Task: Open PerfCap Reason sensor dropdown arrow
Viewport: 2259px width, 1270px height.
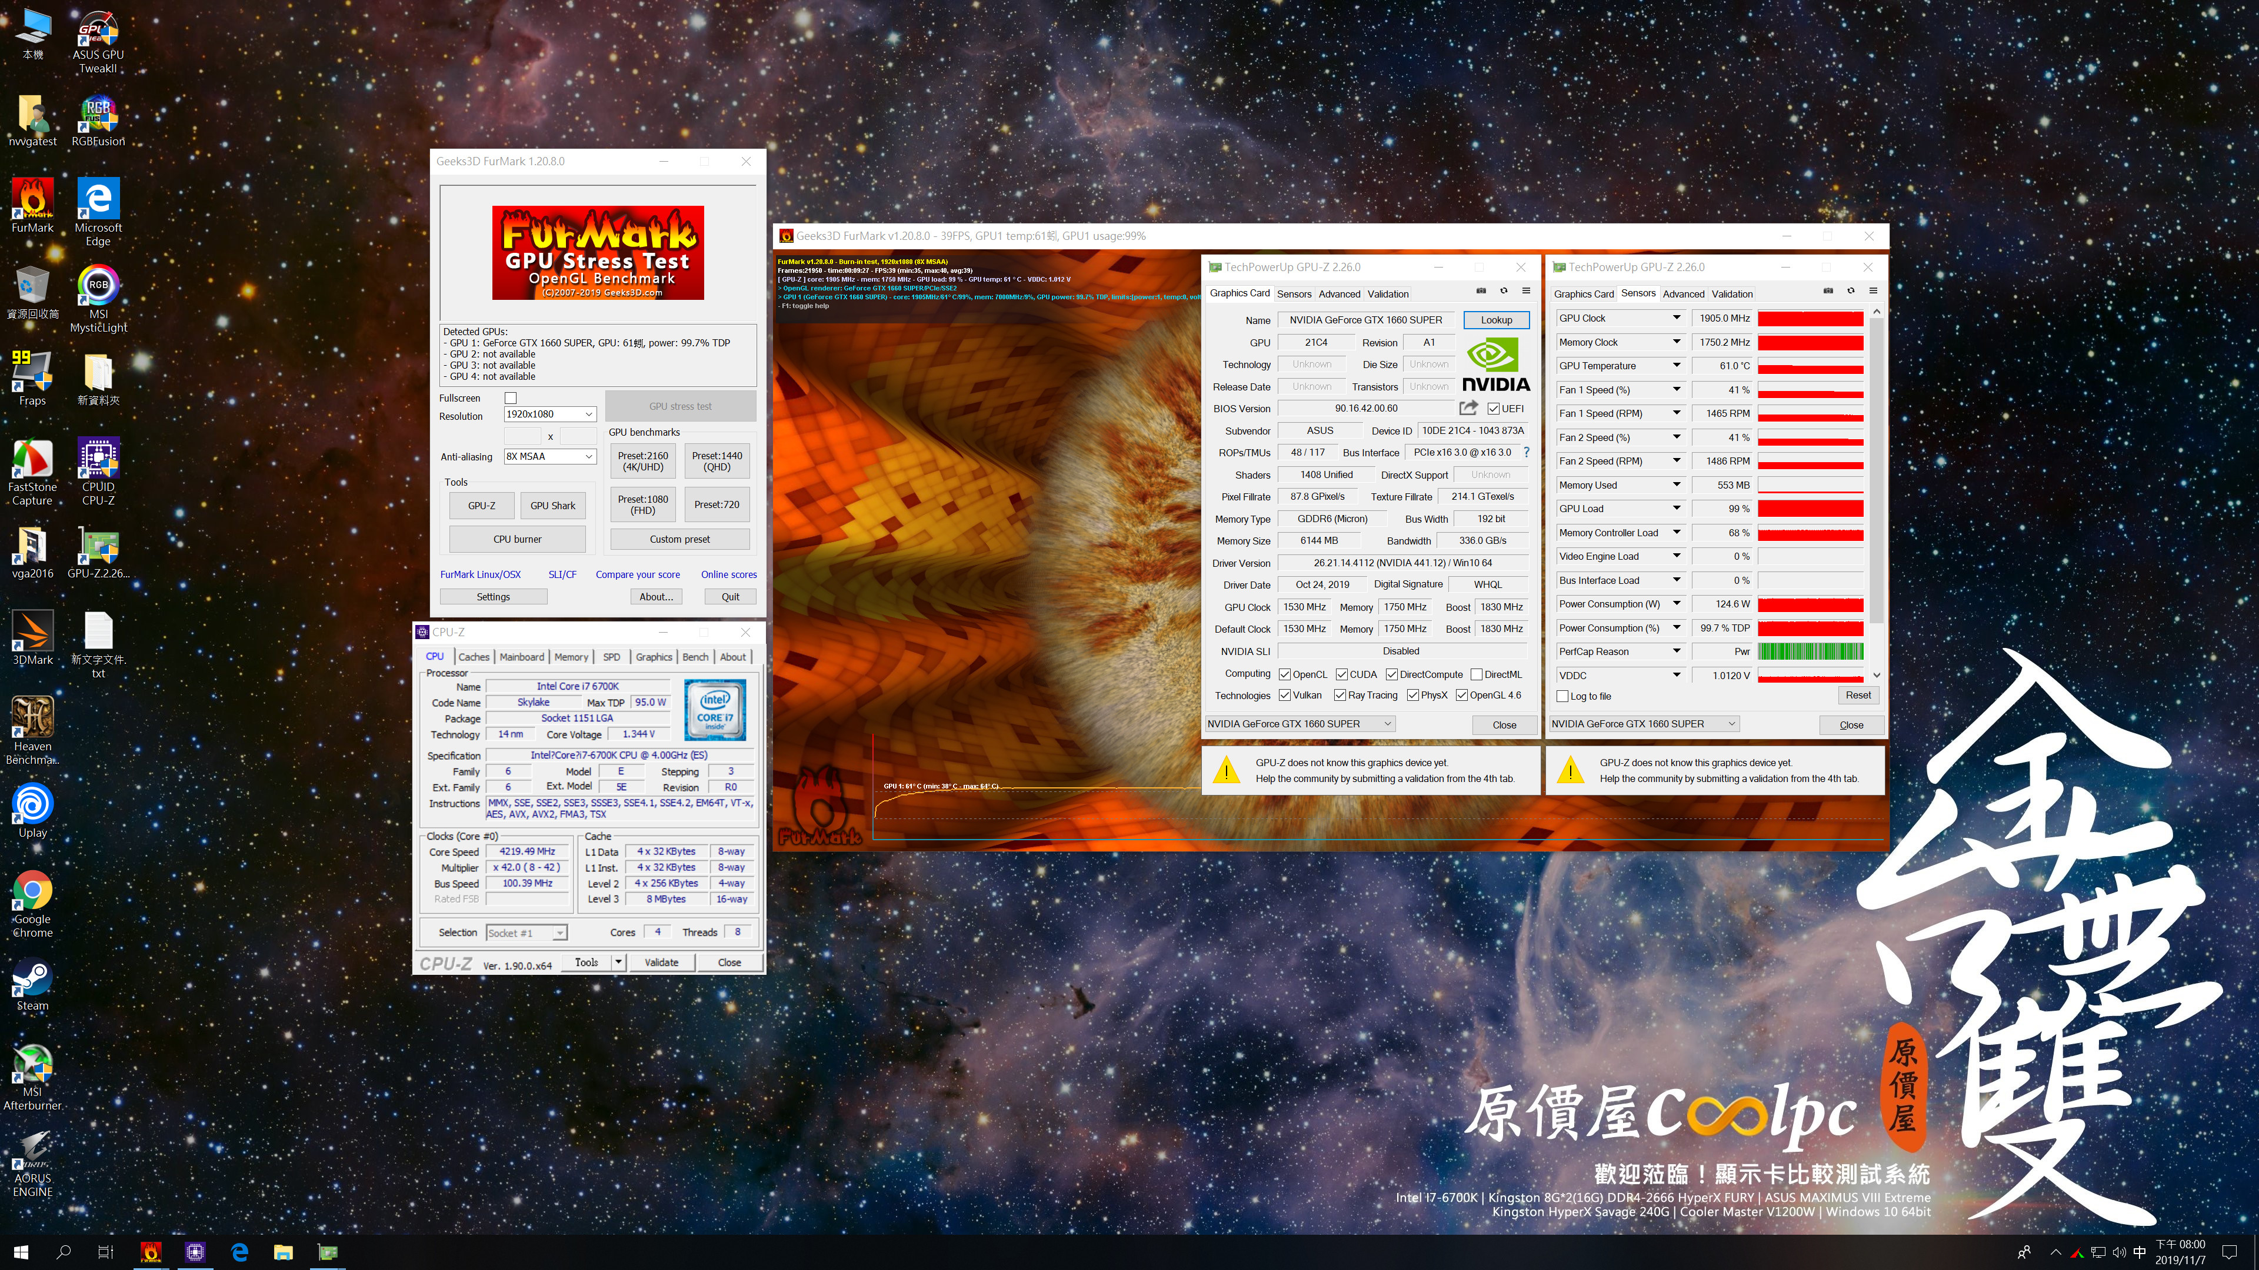Action: (1677, 651)
